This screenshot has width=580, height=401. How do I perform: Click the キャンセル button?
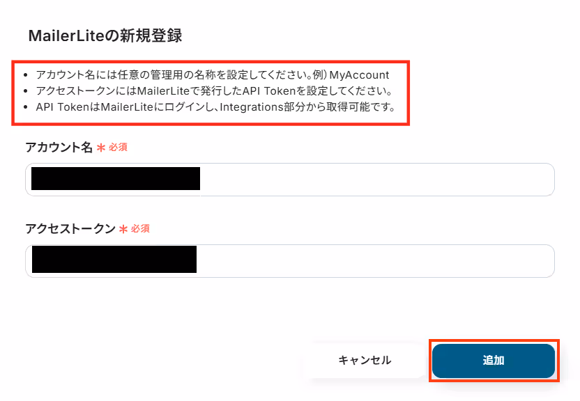click(365, 361)
